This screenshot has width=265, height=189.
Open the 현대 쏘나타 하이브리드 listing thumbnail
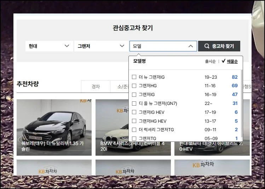click(x=212, y=127)
